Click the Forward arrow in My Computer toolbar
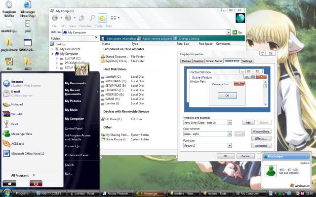Viewport: 316px width, 197px height. click(x=68, y=18)
